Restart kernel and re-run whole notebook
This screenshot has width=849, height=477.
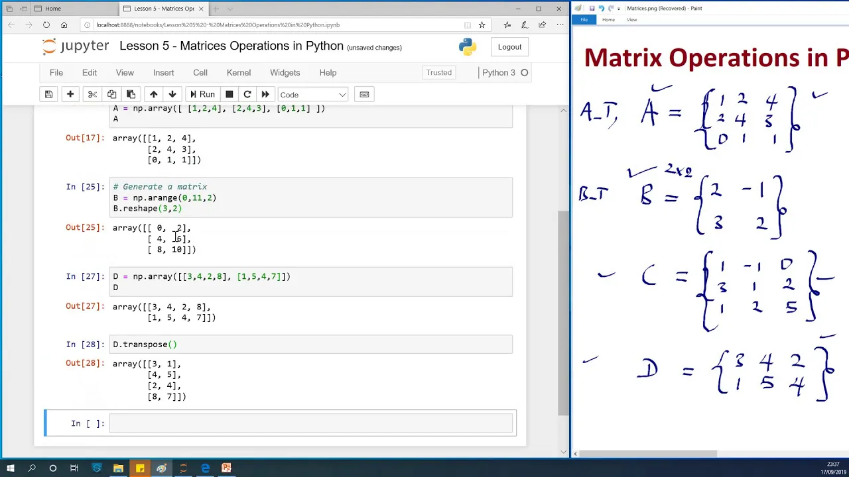pos(265,94)
